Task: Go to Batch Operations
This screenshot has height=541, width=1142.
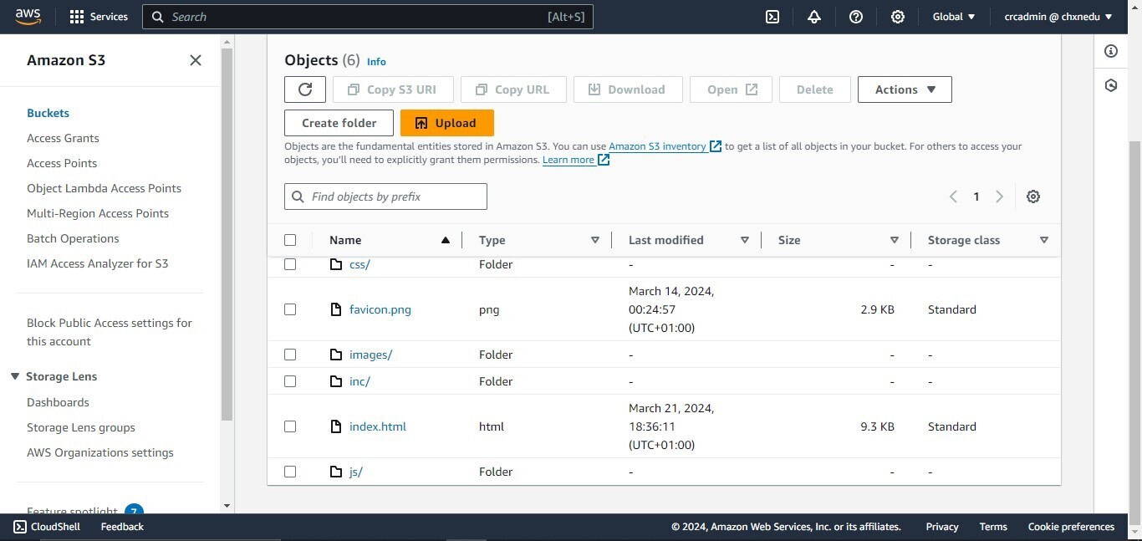Action: (73, 238)
